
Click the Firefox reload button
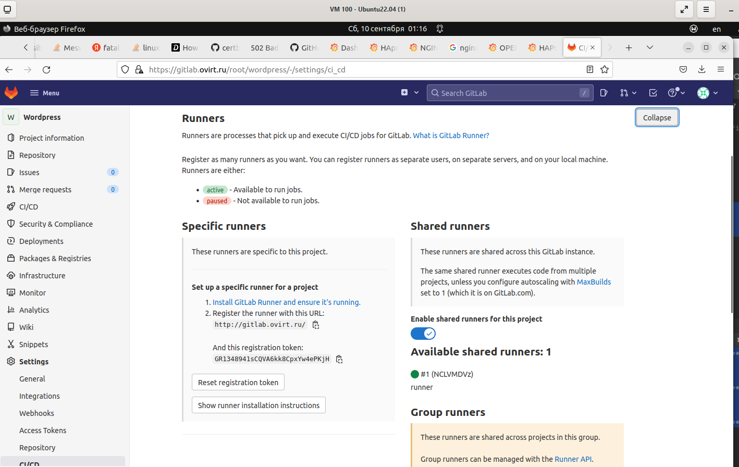pos(46,69)
